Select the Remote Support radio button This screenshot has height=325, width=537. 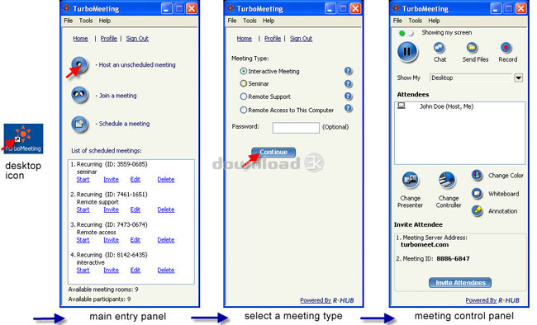point(243,97)
